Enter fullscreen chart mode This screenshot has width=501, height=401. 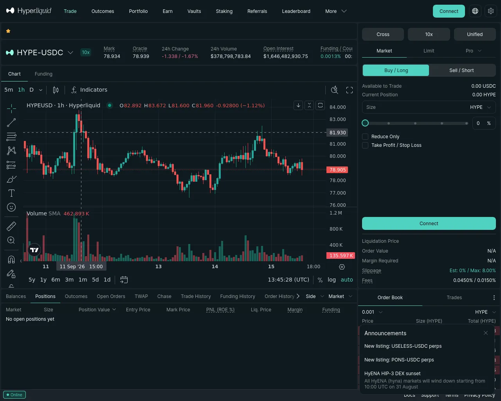tap(350, 90)
